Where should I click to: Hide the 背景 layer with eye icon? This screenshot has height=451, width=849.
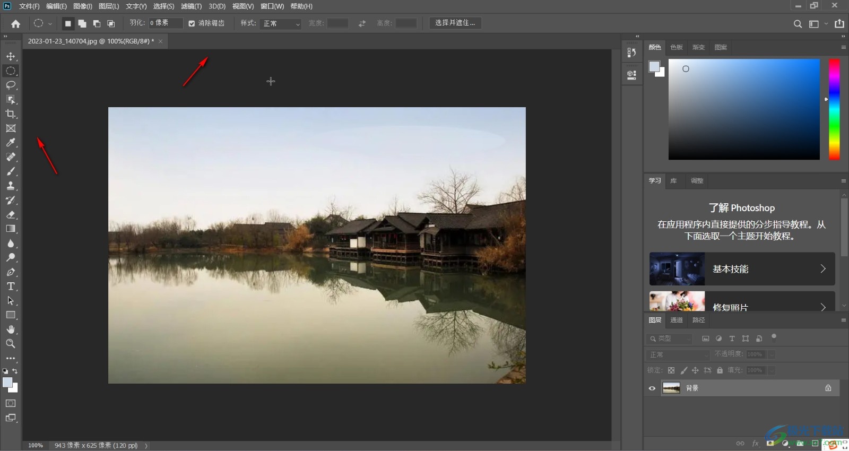tap(652, 388)
